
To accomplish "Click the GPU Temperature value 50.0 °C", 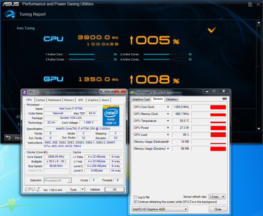I will point(181,121).
